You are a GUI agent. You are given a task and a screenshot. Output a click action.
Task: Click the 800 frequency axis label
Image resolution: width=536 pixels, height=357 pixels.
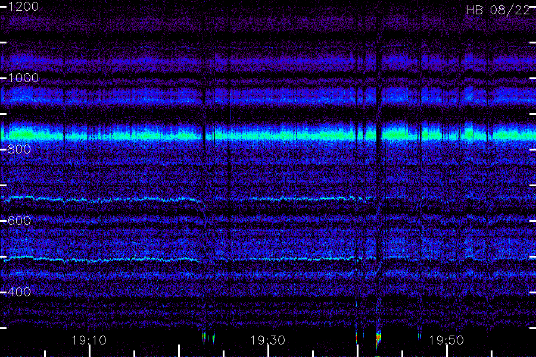(x=19, y=149)
